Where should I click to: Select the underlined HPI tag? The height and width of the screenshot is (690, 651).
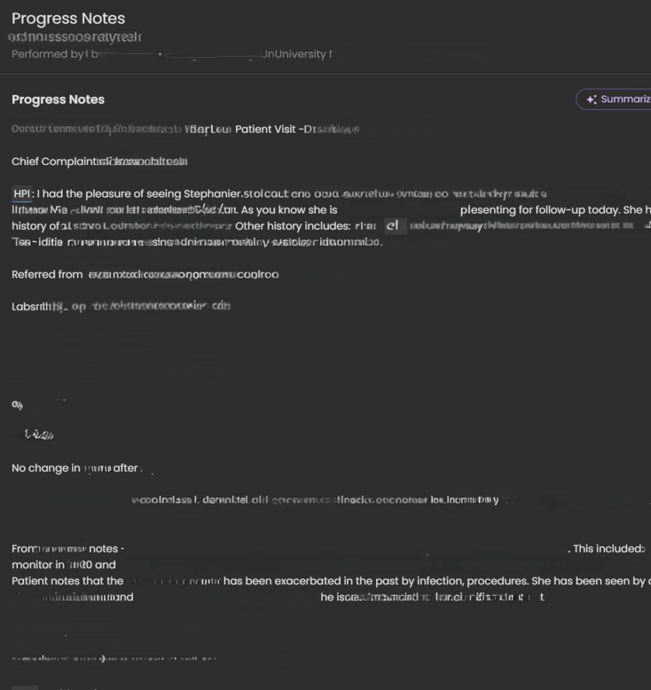22,193
